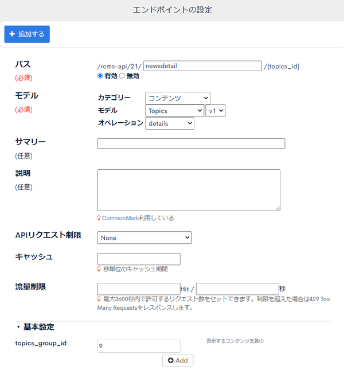This screenshot has width=344, height=370.
Task: Click the キャッシュ input field
Action: pos(139,259)
